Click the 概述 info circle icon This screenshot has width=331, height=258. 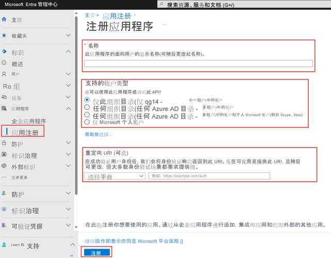click(4, 62)
